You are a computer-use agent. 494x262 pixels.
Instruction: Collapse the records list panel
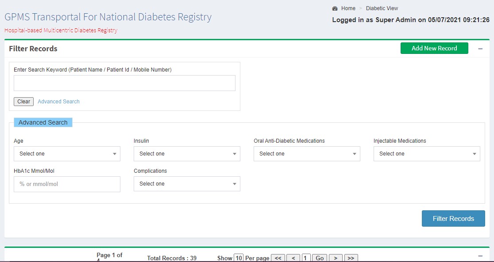click(x=480, y=256)
